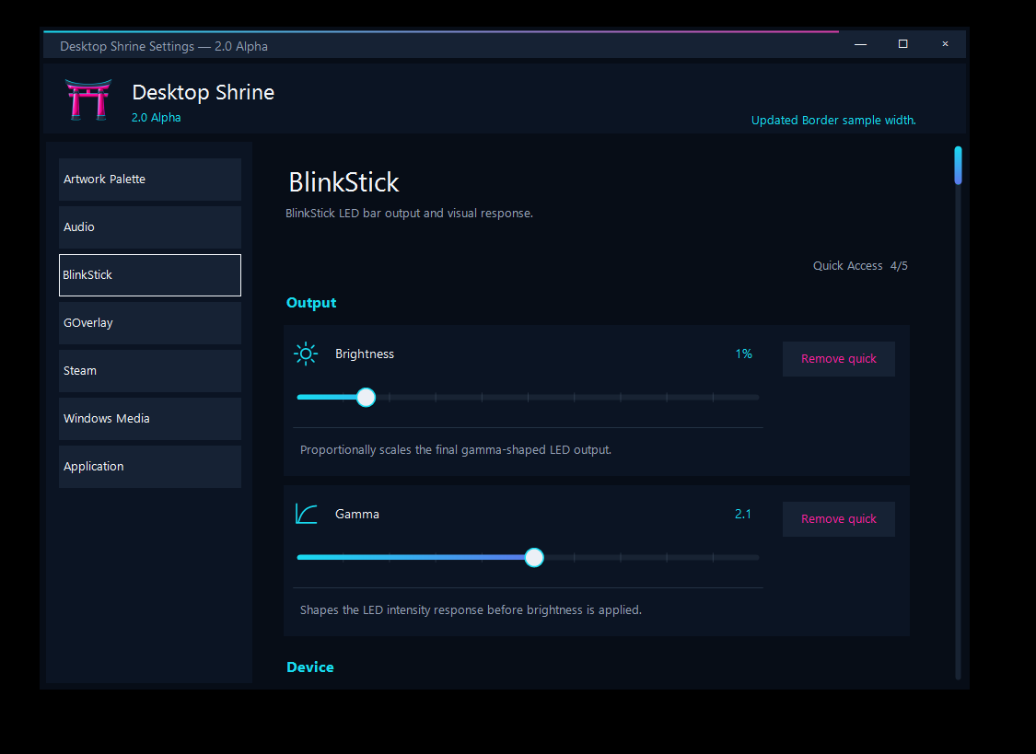
Task: Click the Brightness 1% value
Action: tap(743, 354)
